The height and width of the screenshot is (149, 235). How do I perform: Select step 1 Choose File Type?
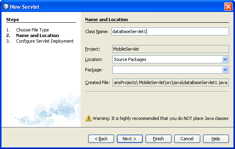[x=32, y=30]
